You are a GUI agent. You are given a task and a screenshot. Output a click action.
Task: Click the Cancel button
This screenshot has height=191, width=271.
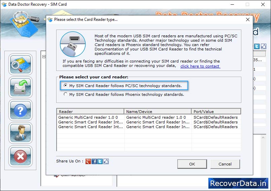click(225, 164)
